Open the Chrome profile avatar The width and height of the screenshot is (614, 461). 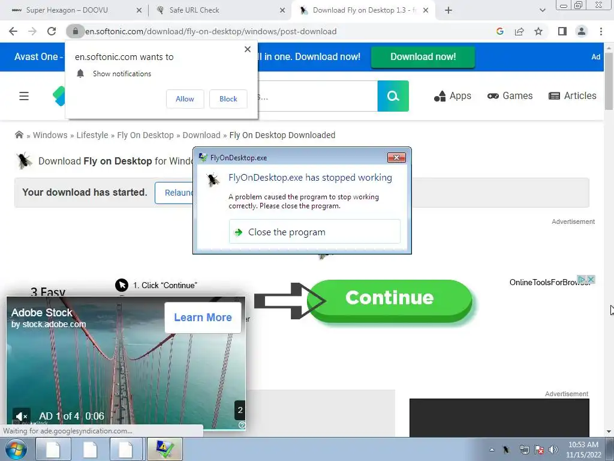pos(582,31)
